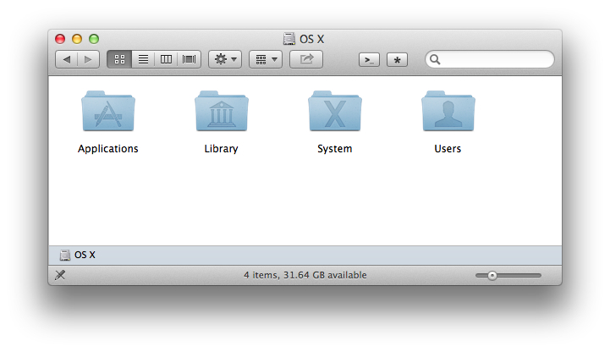The image size is (610, 352).
Task: Select the Library folder icon
Action: point(222,111)
